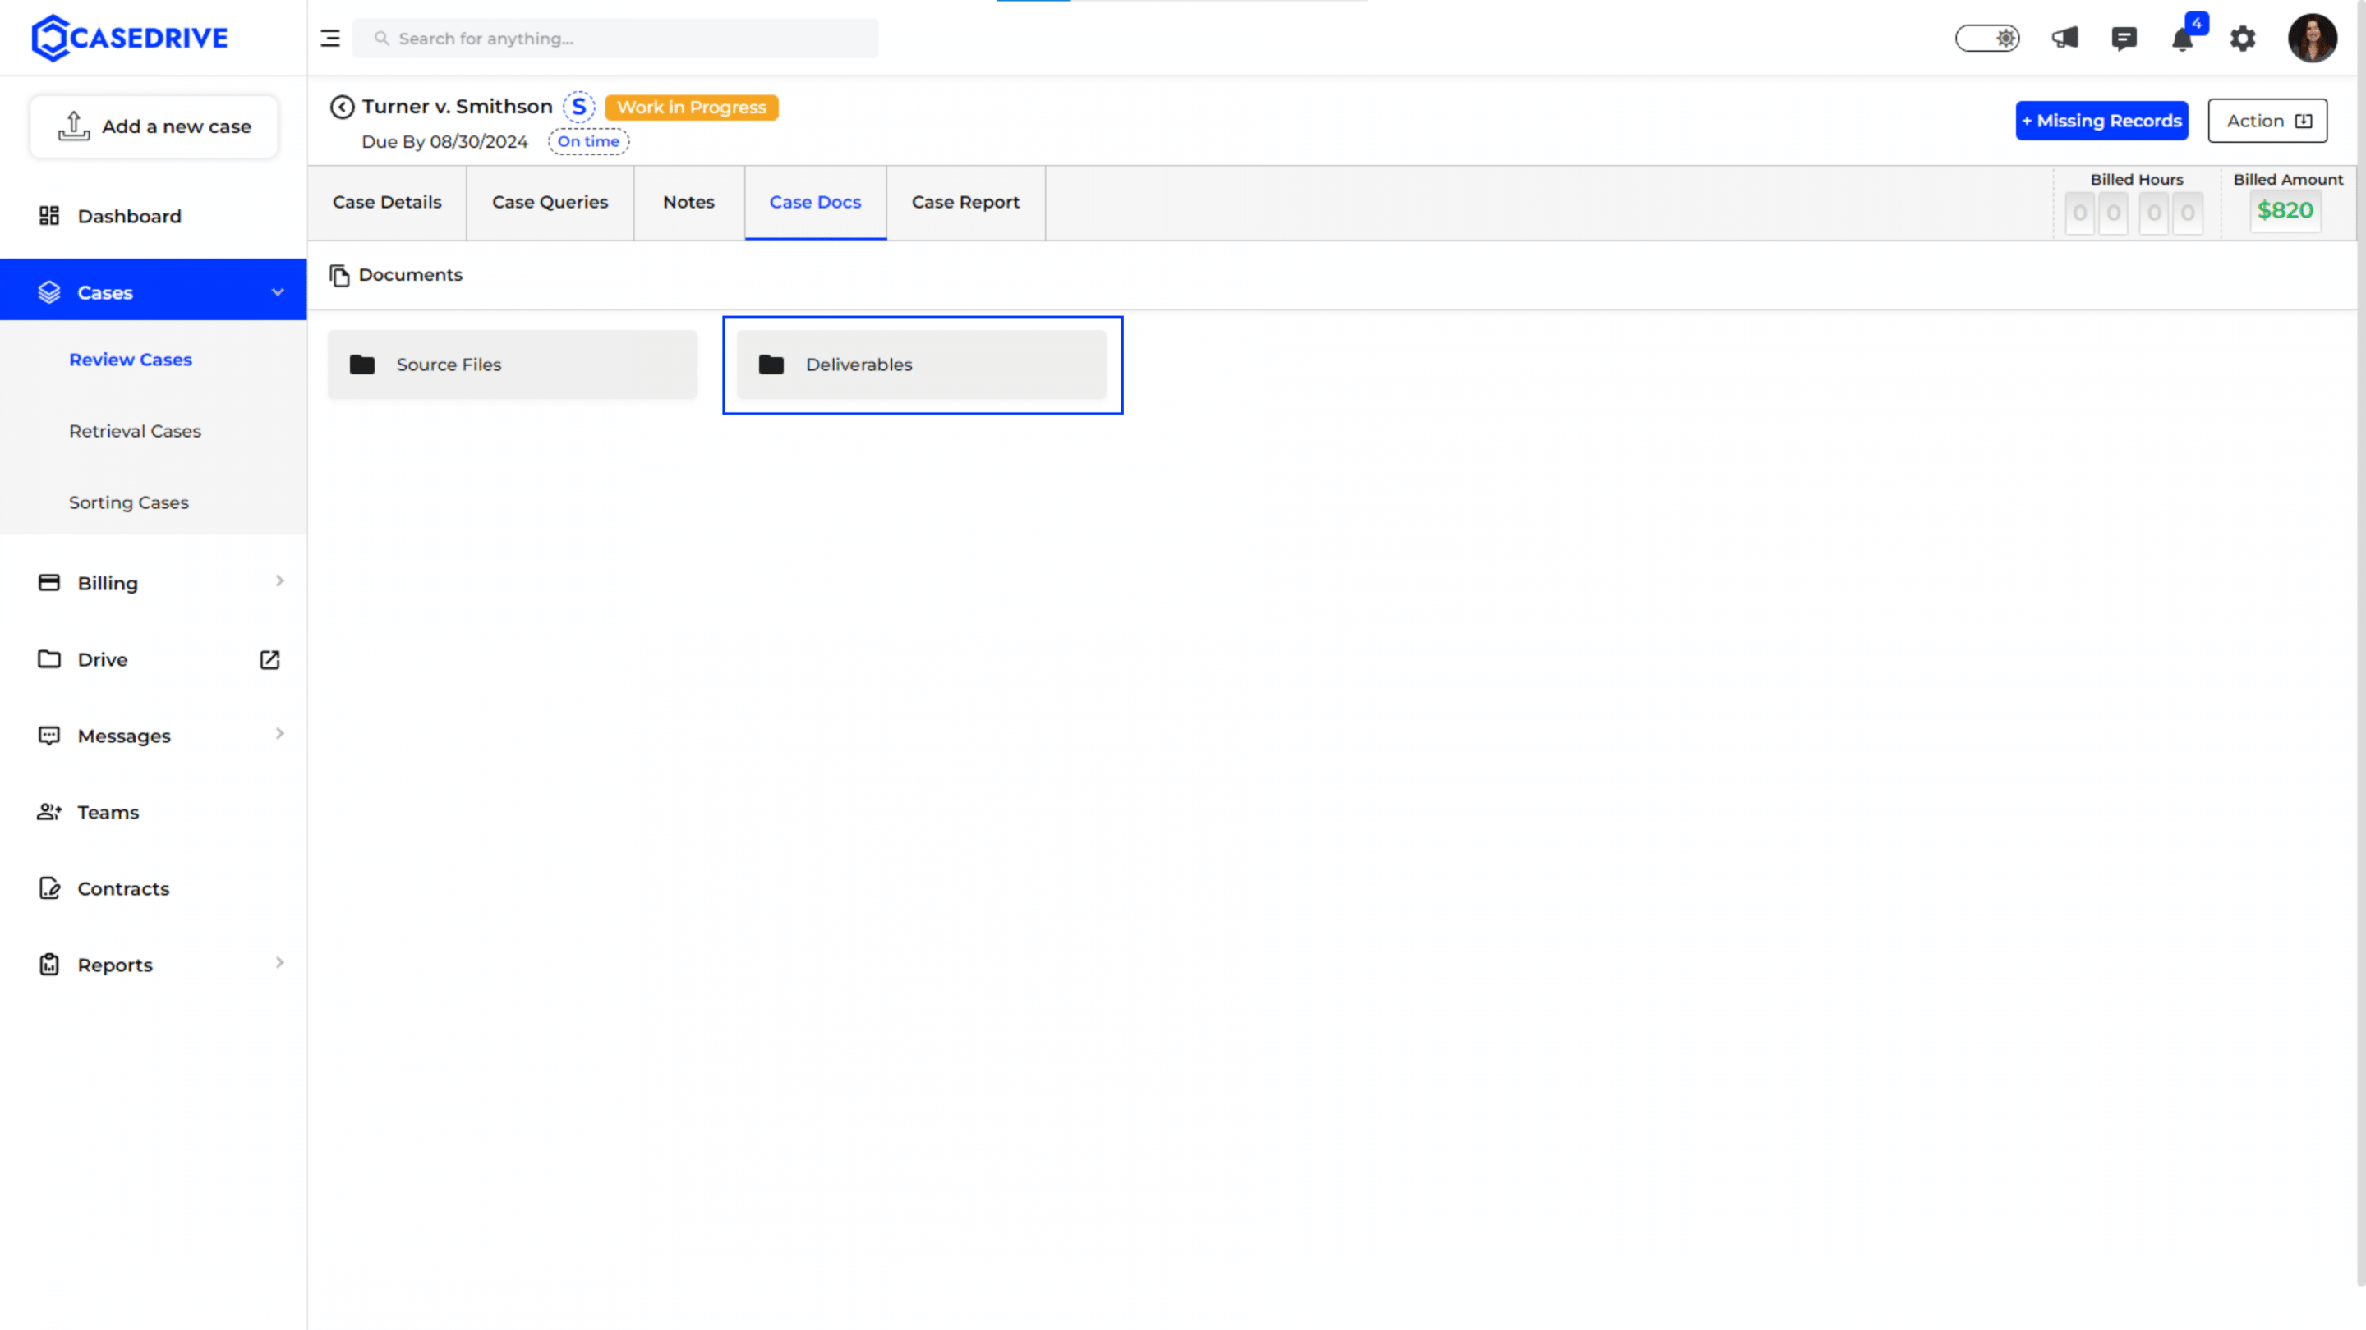Click the circular S badge
This screenshot has width=2366, height=1330.
tap(578, 108)
